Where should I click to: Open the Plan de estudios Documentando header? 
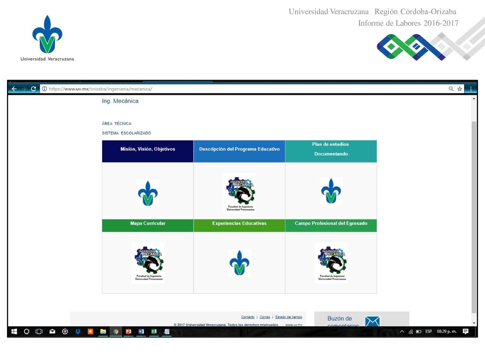tap(331, 151)
